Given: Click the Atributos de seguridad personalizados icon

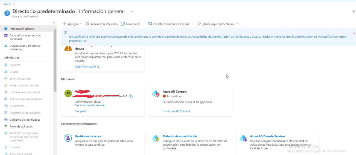Looking at the screenshot, I should (x=6, y=133).
